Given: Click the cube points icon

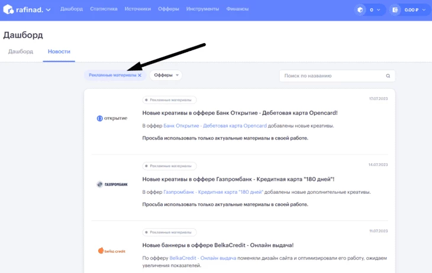Looking at the screenshot, I should pos(360,10).
